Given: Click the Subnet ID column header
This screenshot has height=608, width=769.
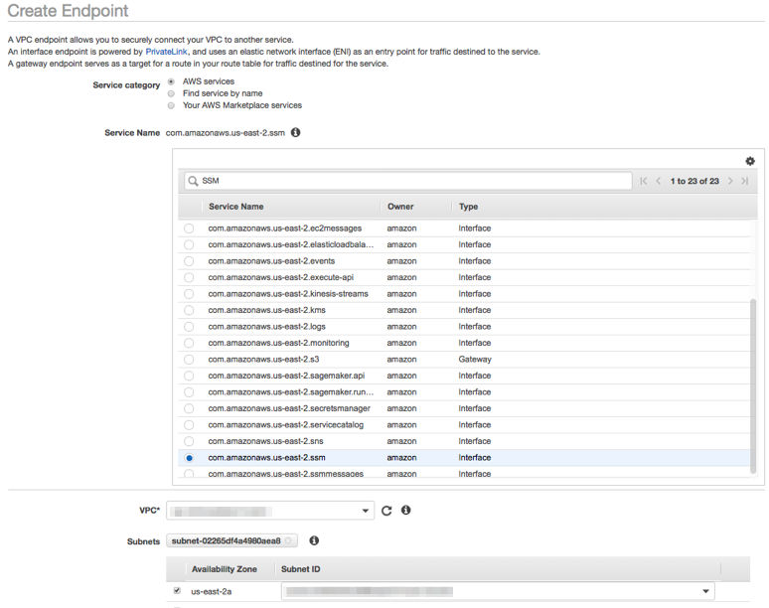Looking at the screenshot, I should (301, 569).
